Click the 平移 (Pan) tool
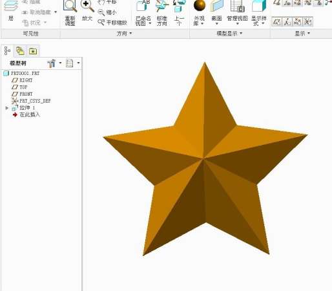This screenshot has height=291, width=332. [x=107, y=2]
